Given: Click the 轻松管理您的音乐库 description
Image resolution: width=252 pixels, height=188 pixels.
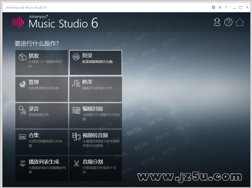Looking at the screenshot, I should 44,88.
